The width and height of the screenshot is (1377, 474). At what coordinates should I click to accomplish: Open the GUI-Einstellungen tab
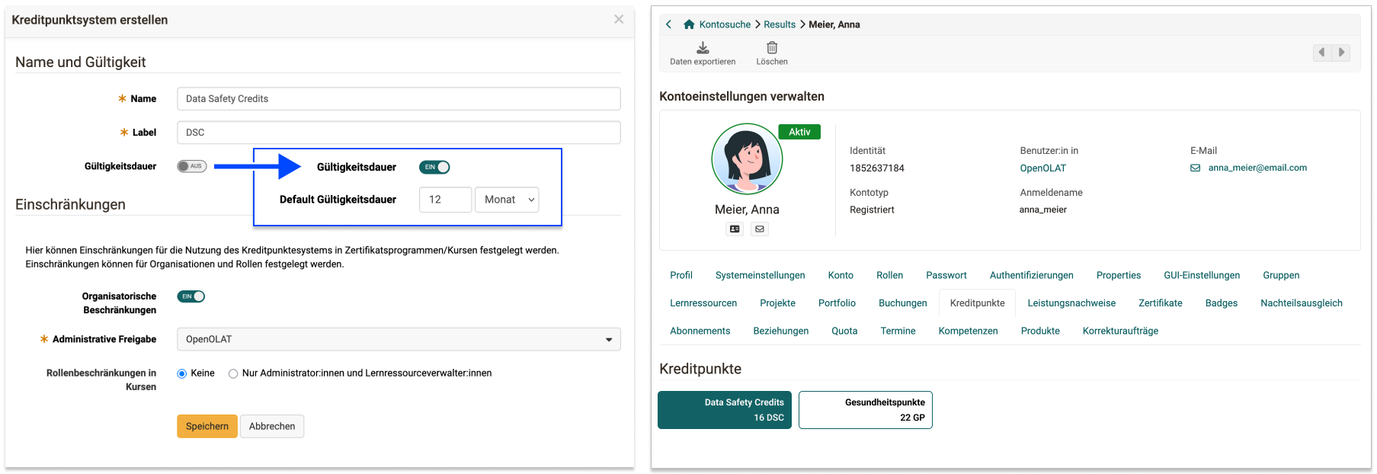[1202, 275]
